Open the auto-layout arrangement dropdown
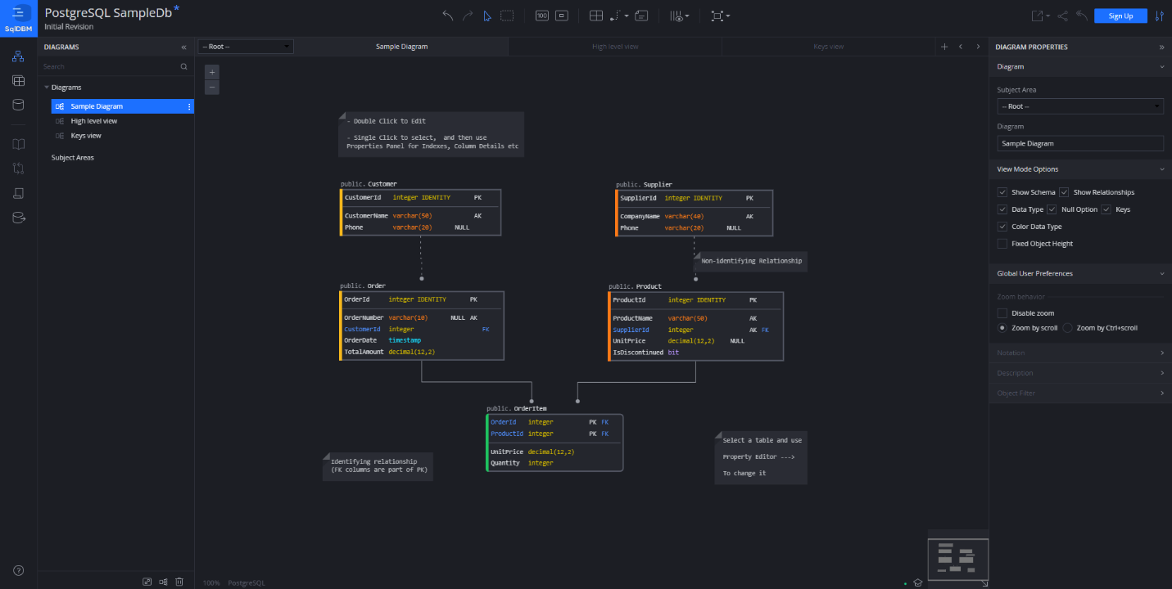Viewport: 1172px width, 589px height. (720, 16)
